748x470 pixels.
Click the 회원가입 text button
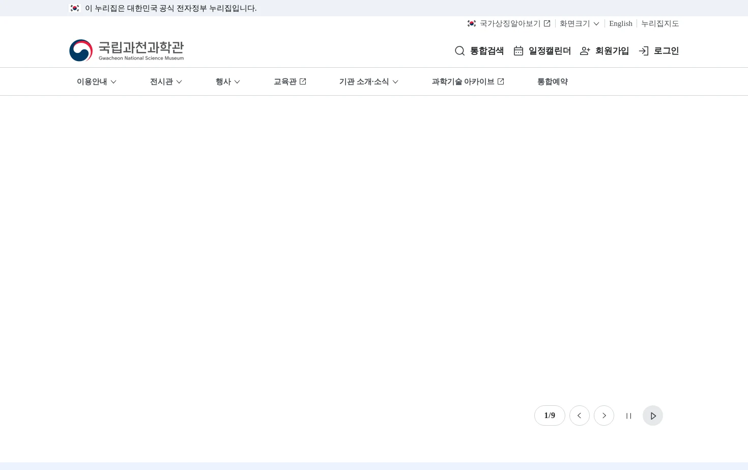(612, 51)
